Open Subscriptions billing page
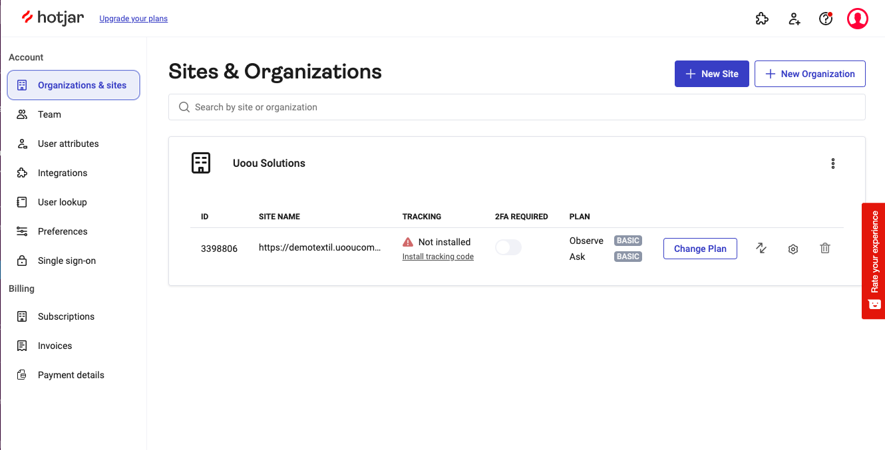The width and height of the screenshot is (885, 450). pyautogui.click(x=73, y=316)
